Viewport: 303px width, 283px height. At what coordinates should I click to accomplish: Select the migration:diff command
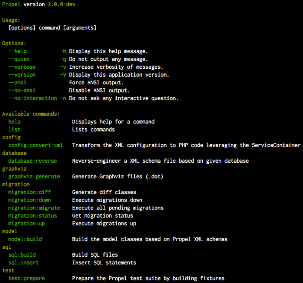click(29, 192)
